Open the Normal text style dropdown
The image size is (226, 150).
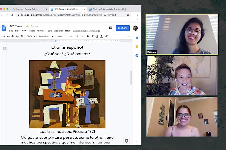[x=46, y=36]
